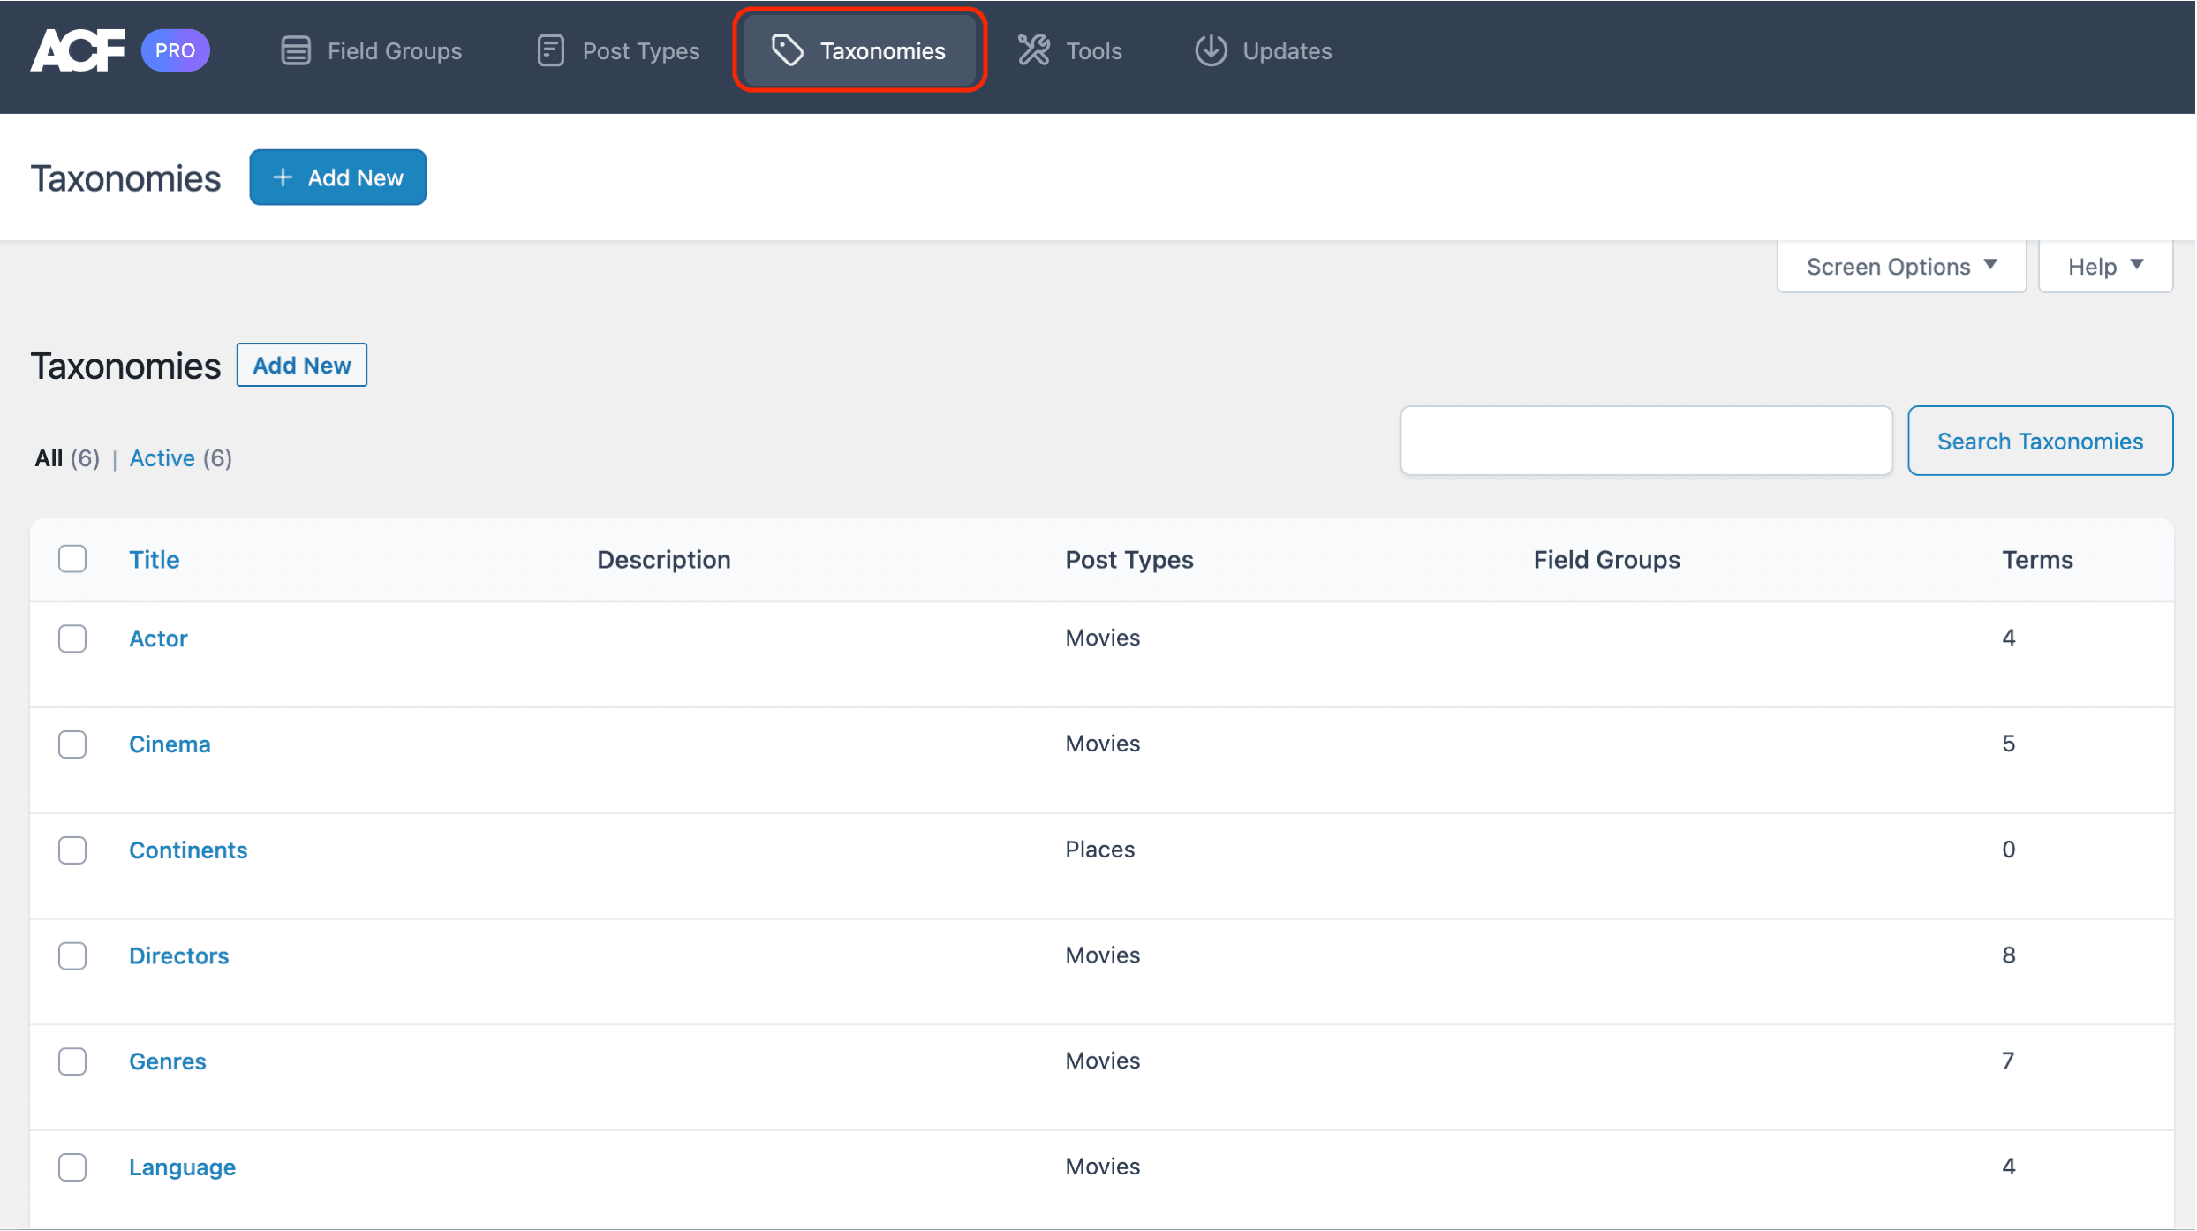This screenshot has height=1231, width=2197.
Task: Click the Search Taxonomies button
Action: tap(2040, 439)
